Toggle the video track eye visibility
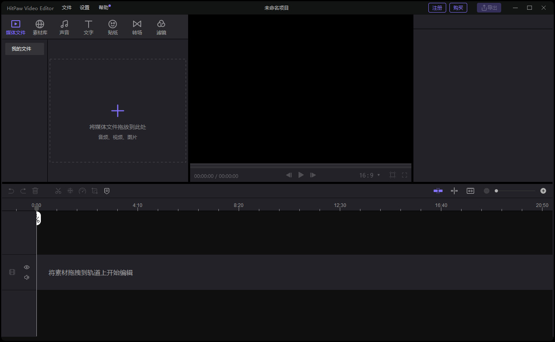Image resolution: width=555 pixels, height=342 pixels. click(27, 267)
